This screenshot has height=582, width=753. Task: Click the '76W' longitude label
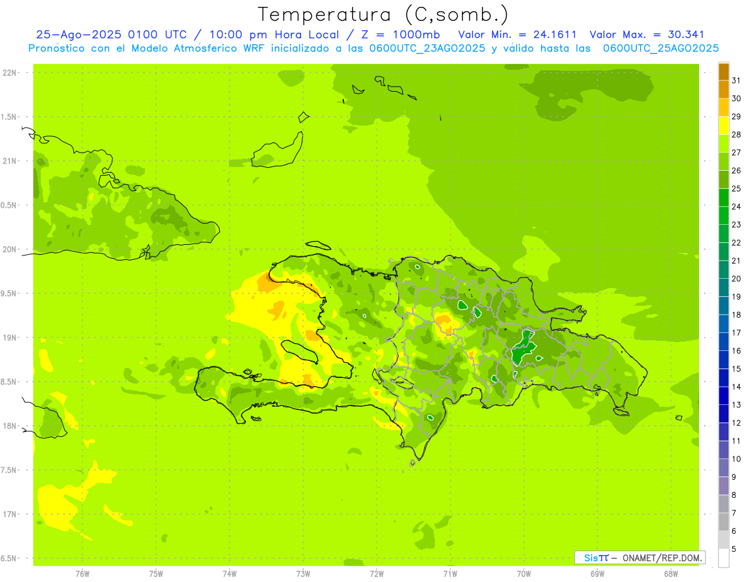pos(82,574)
